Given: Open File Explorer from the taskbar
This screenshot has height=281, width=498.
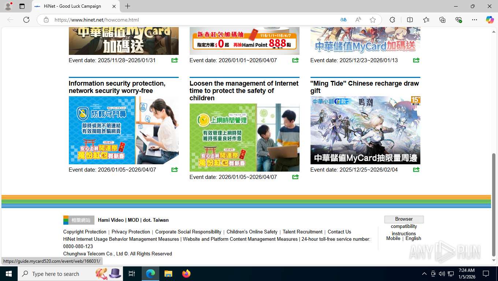Looking at the screenshot, I should pyautogui.click(x=168, y=274).
